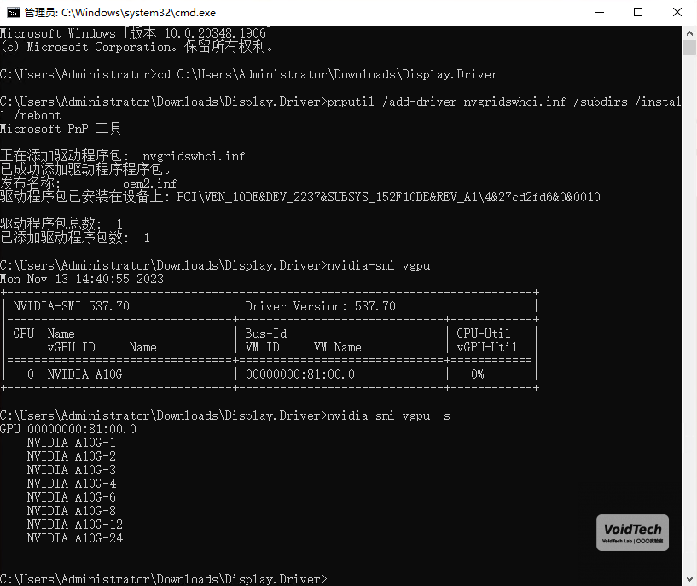The width and height of the screenshot is (697, 586).
Task: Click the '0%' GPU utilization value
Action: pos(478,374)
